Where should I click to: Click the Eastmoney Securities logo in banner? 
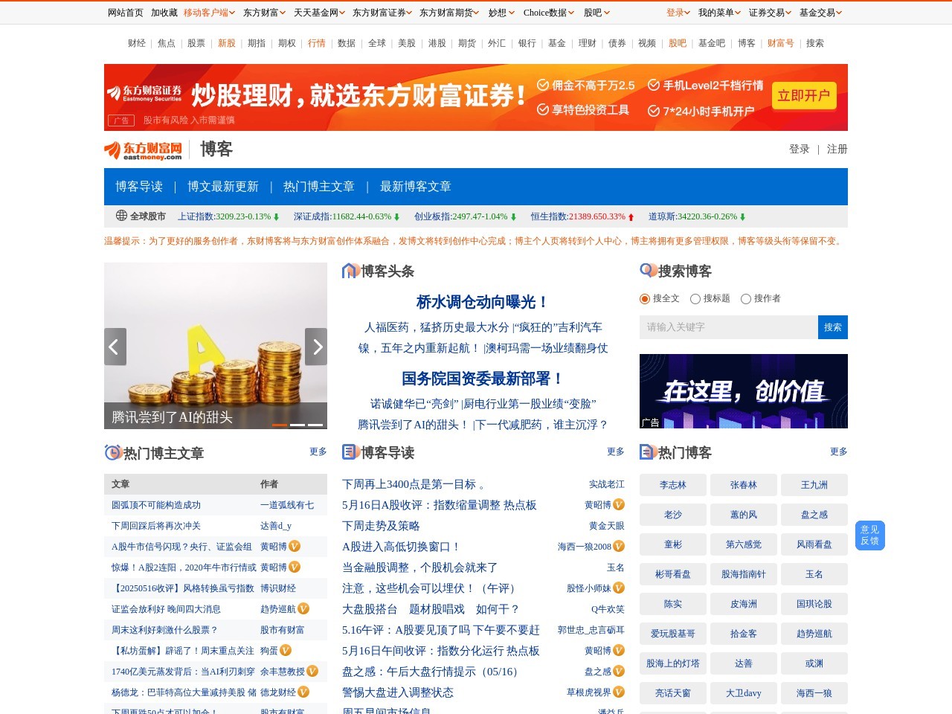click(144, 93)
